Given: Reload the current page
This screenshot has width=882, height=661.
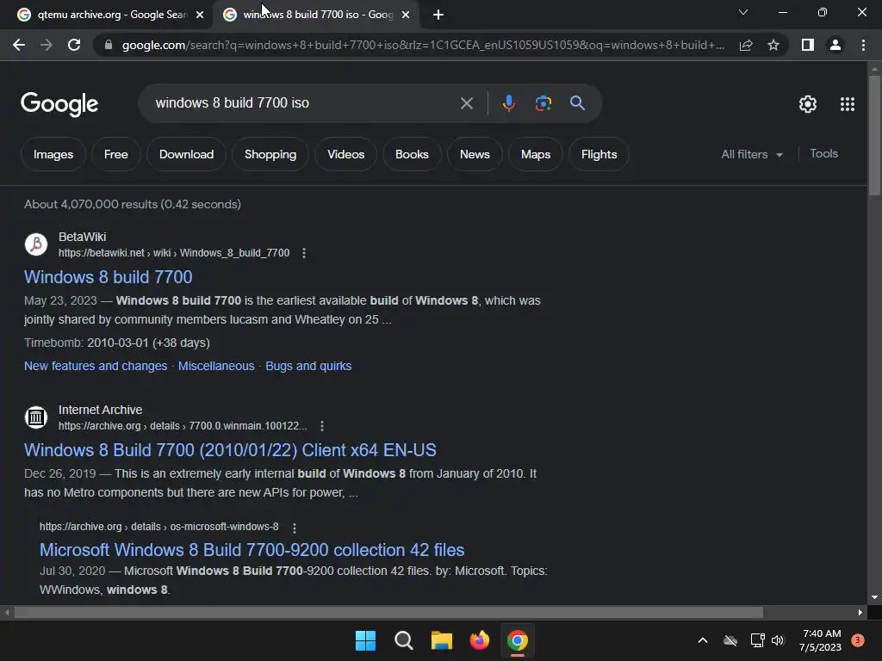Looking at the screenshot, I should coord(74,45).
